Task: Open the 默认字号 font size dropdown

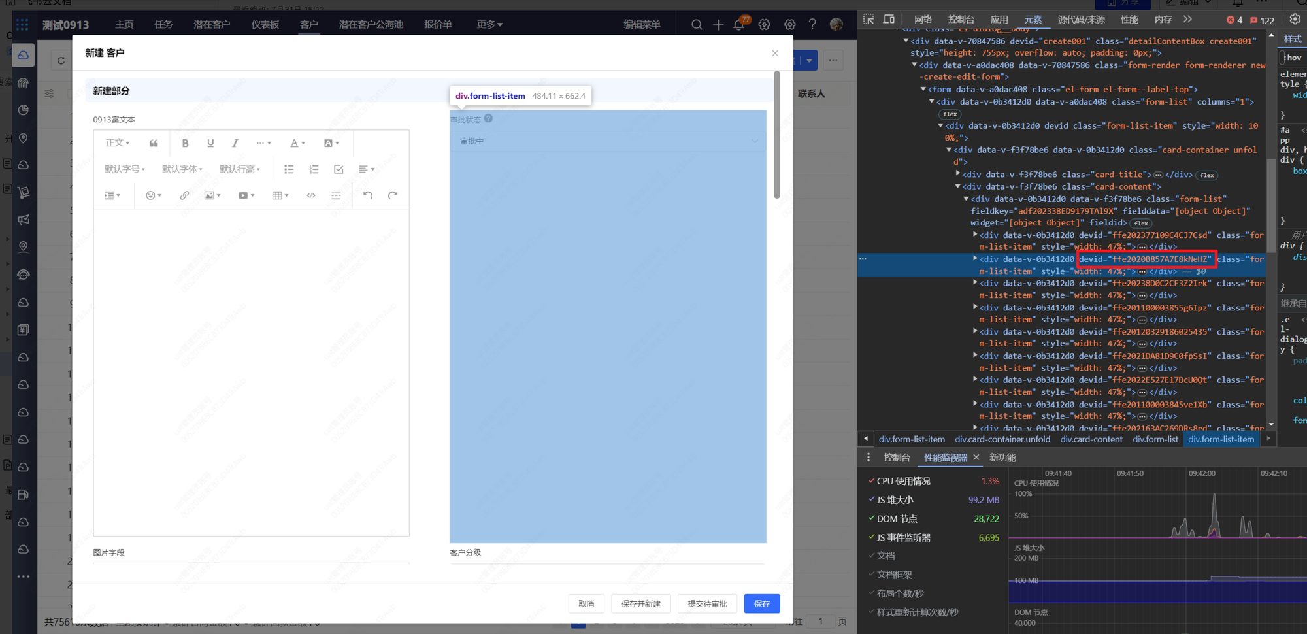Action: click(x=124, y=169)
